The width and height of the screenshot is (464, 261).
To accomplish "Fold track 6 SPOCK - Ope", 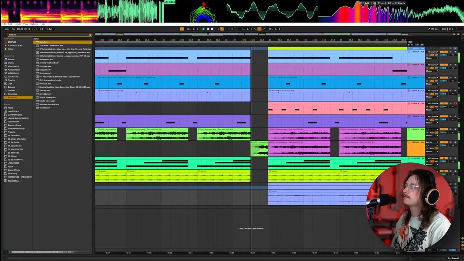I will click(x=409, y=103).
